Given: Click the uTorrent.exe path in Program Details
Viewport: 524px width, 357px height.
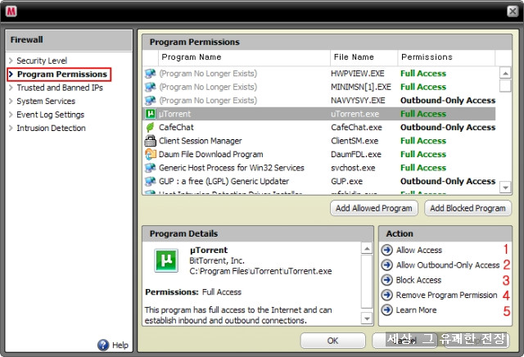Looking at the screenshot, I should click(260, 271).
